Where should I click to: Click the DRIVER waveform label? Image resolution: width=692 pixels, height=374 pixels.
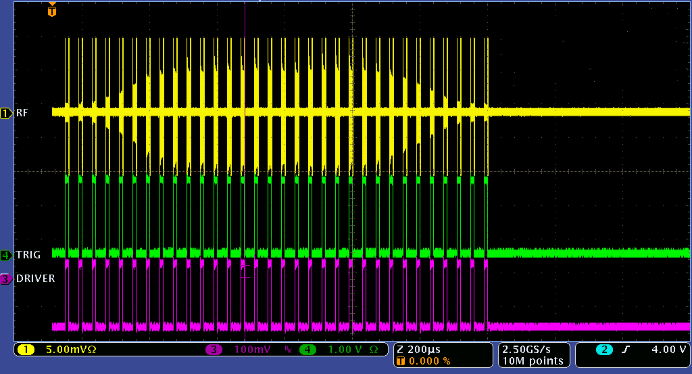click(35, 279)
